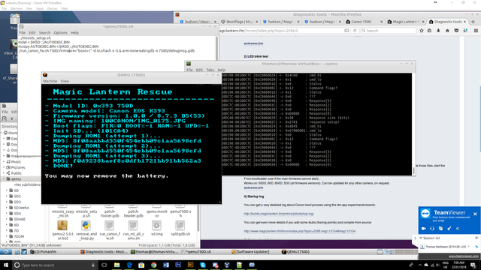The width and height of the screenshot is (481, 270).
Task: Expand the SD3eeko folder node
Action: tap(7, 208)
